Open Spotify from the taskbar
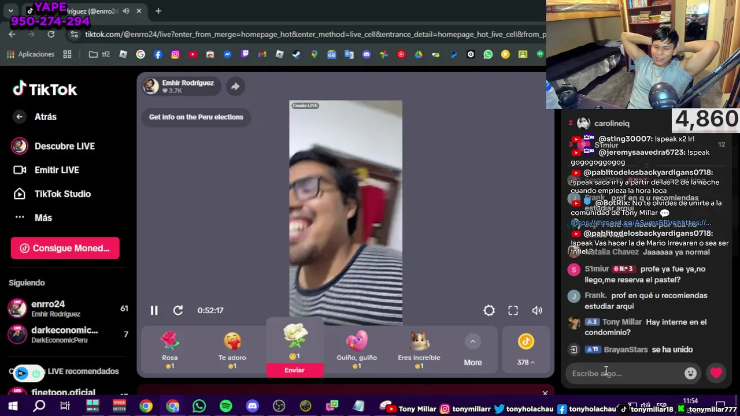The width and height of the screenshot is (740, 416). (x=225, y=406)
